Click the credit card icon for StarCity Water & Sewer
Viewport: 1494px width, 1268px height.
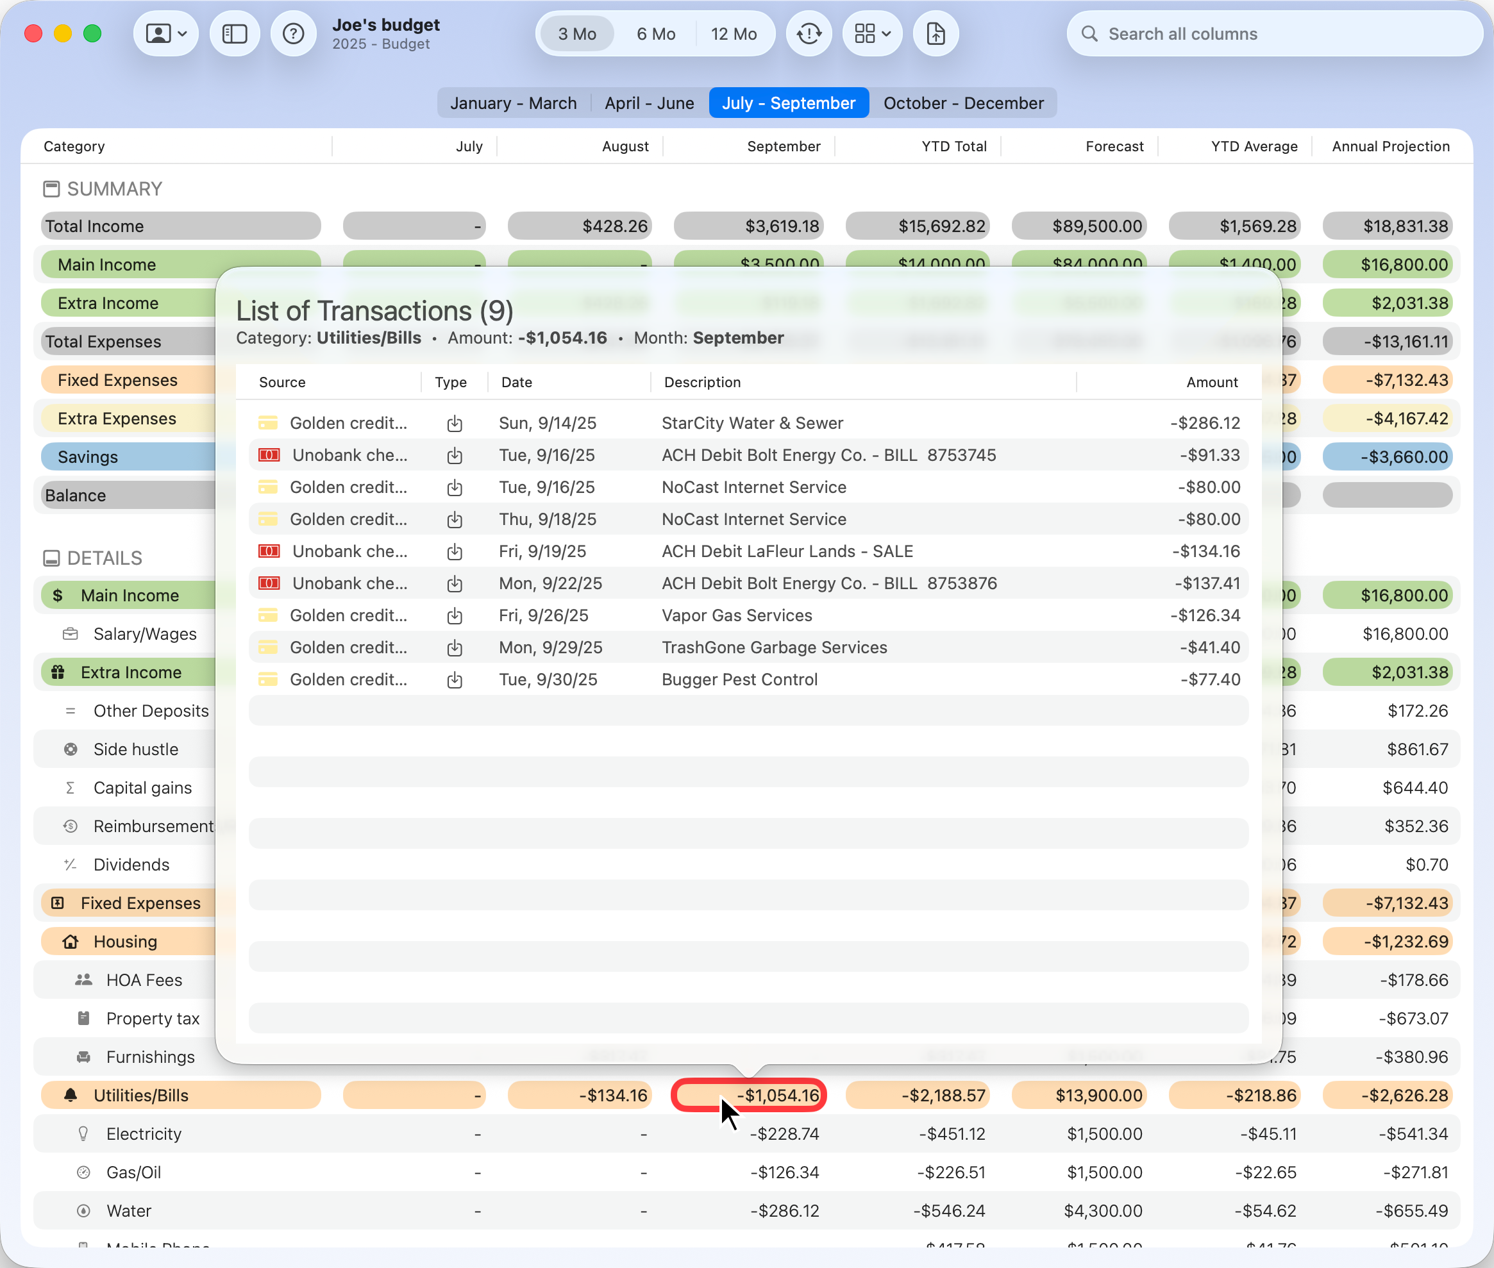(267, 422)
